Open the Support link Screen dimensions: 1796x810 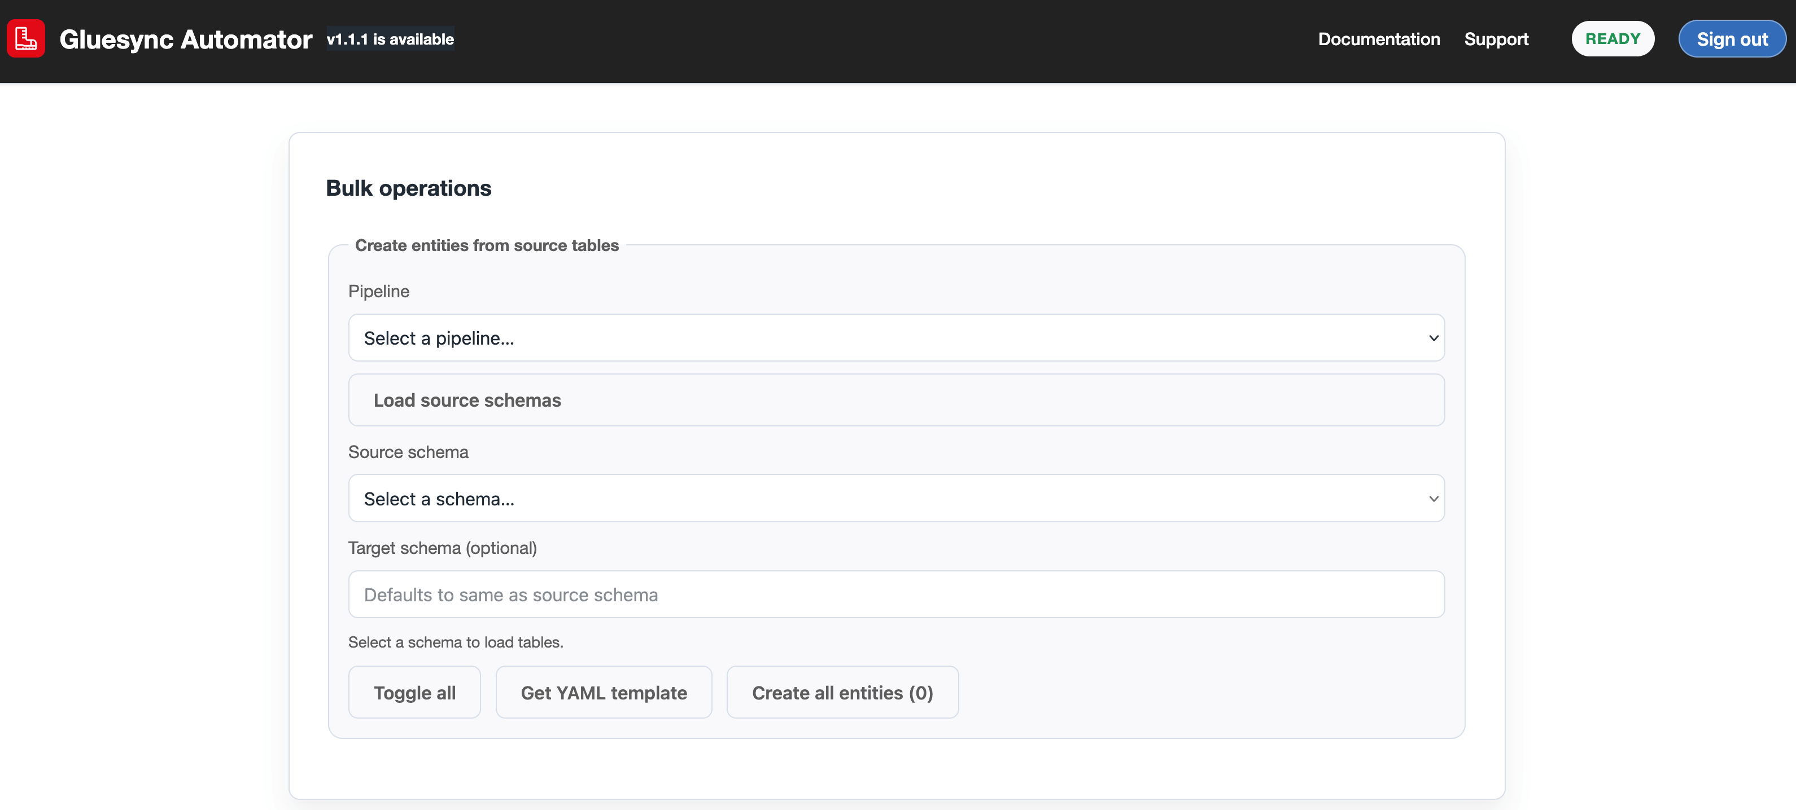coord(1496,39)
